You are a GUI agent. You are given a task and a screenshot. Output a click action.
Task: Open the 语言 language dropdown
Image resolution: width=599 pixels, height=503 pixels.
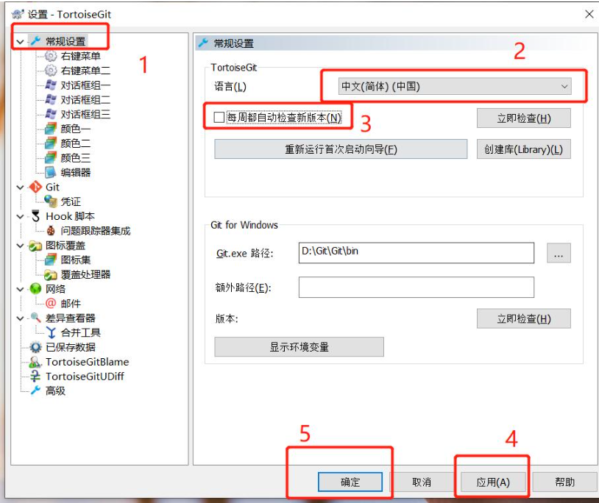(455, 87)
